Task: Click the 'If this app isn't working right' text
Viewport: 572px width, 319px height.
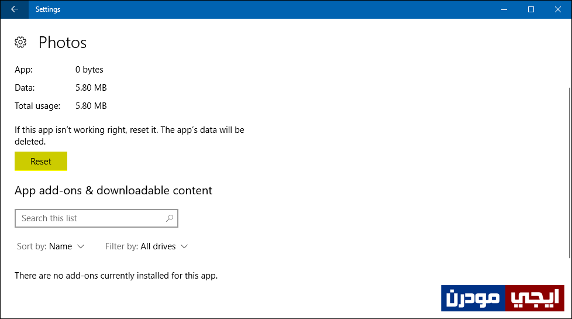Action: (x=129, y=136)
